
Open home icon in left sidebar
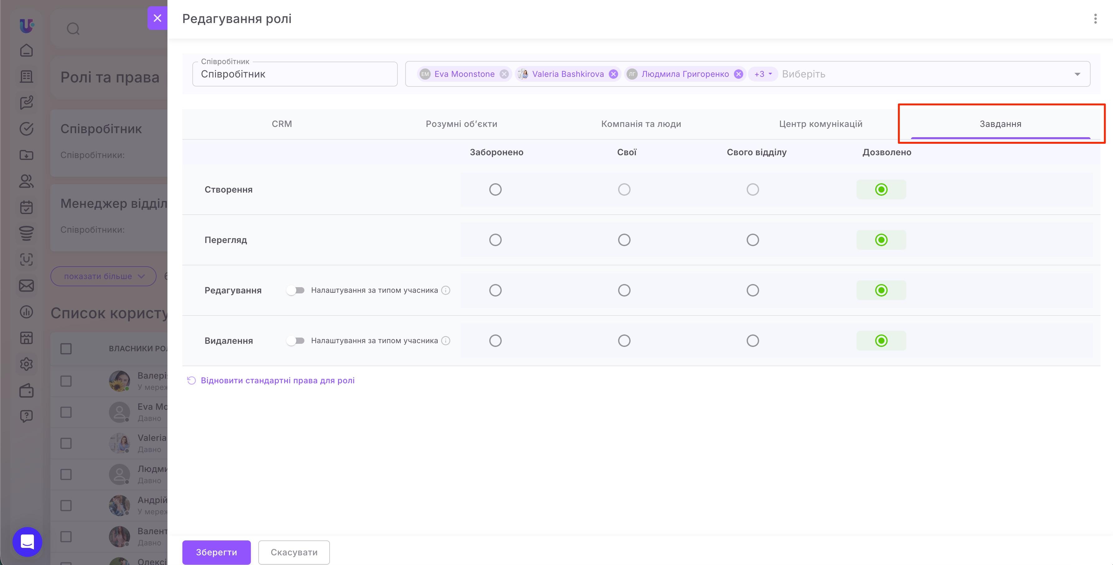click(26, 50)
